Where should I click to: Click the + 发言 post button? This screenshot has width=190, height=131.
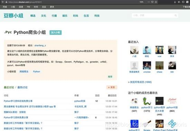tap(112, 87)
